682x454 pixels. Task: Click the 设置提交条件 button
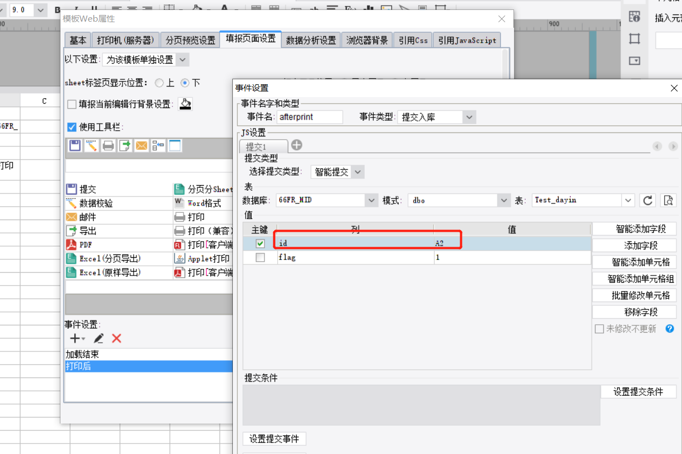click(638, 392)
